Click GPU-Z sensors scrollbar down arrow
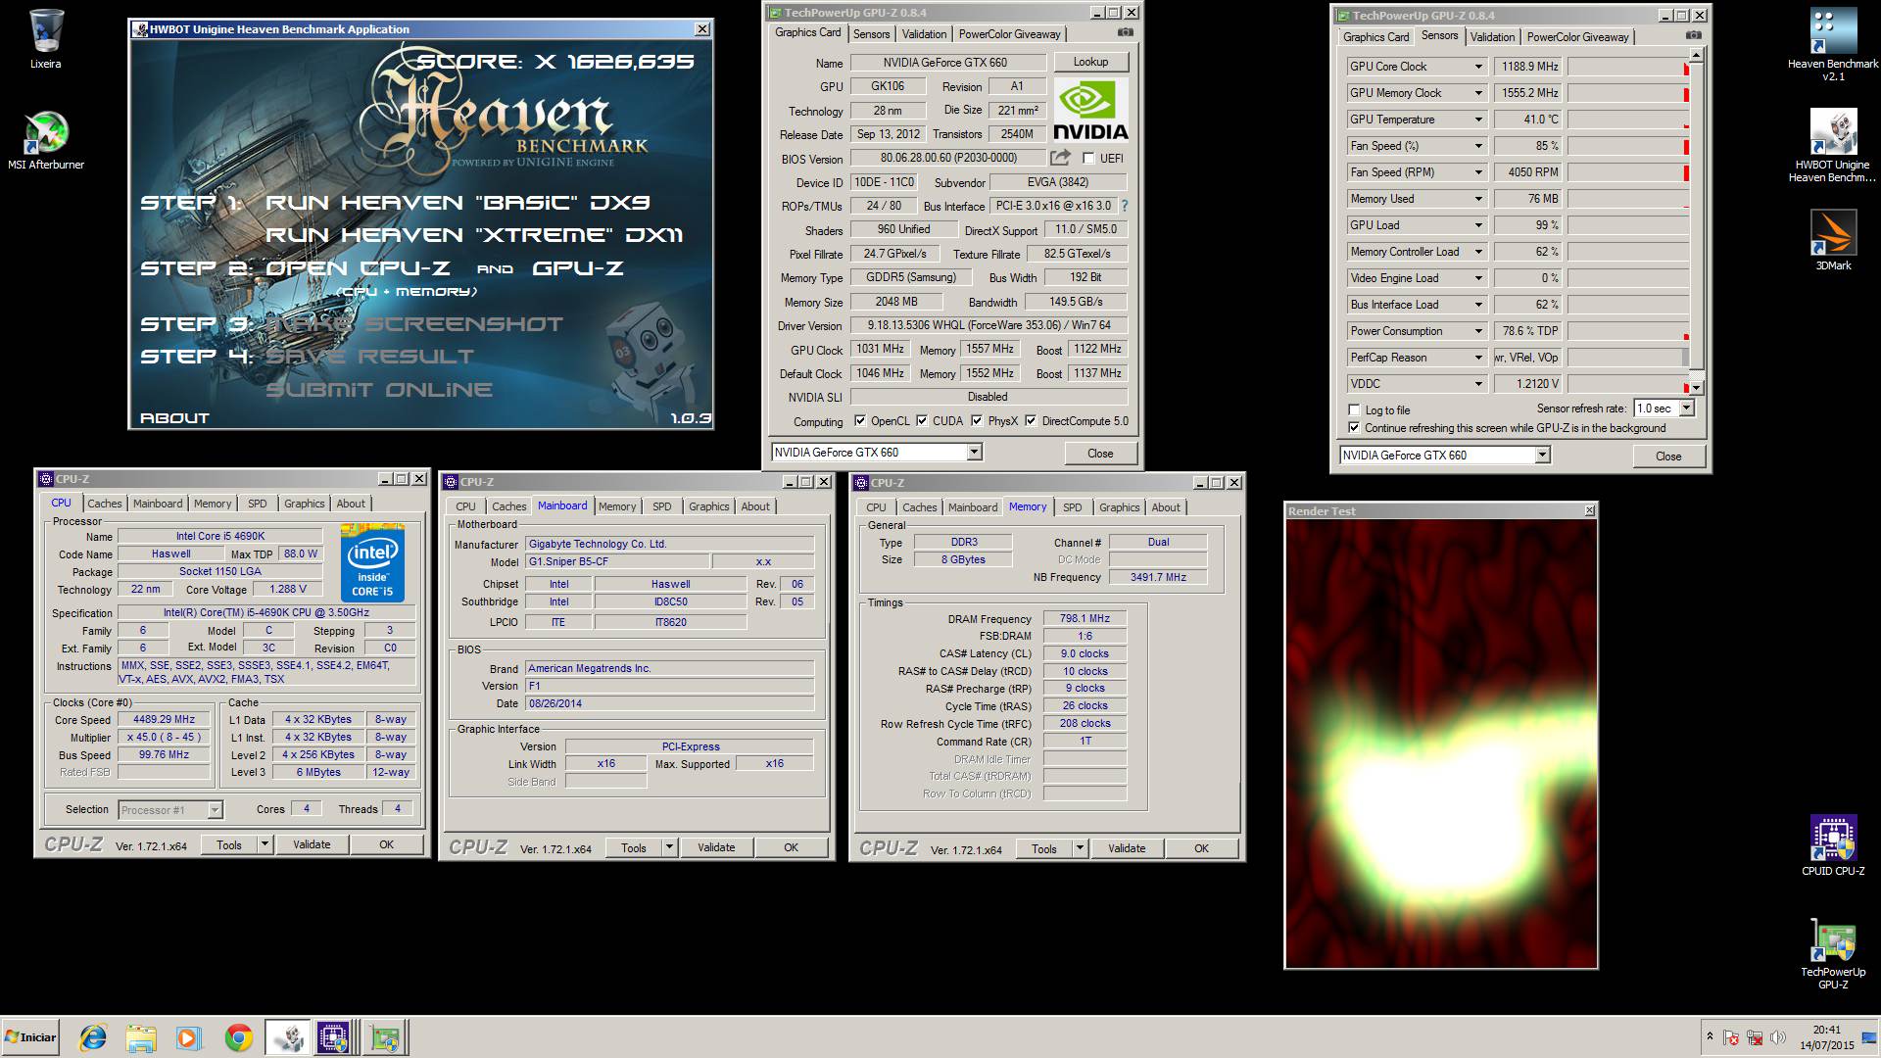 point(1696,388)
